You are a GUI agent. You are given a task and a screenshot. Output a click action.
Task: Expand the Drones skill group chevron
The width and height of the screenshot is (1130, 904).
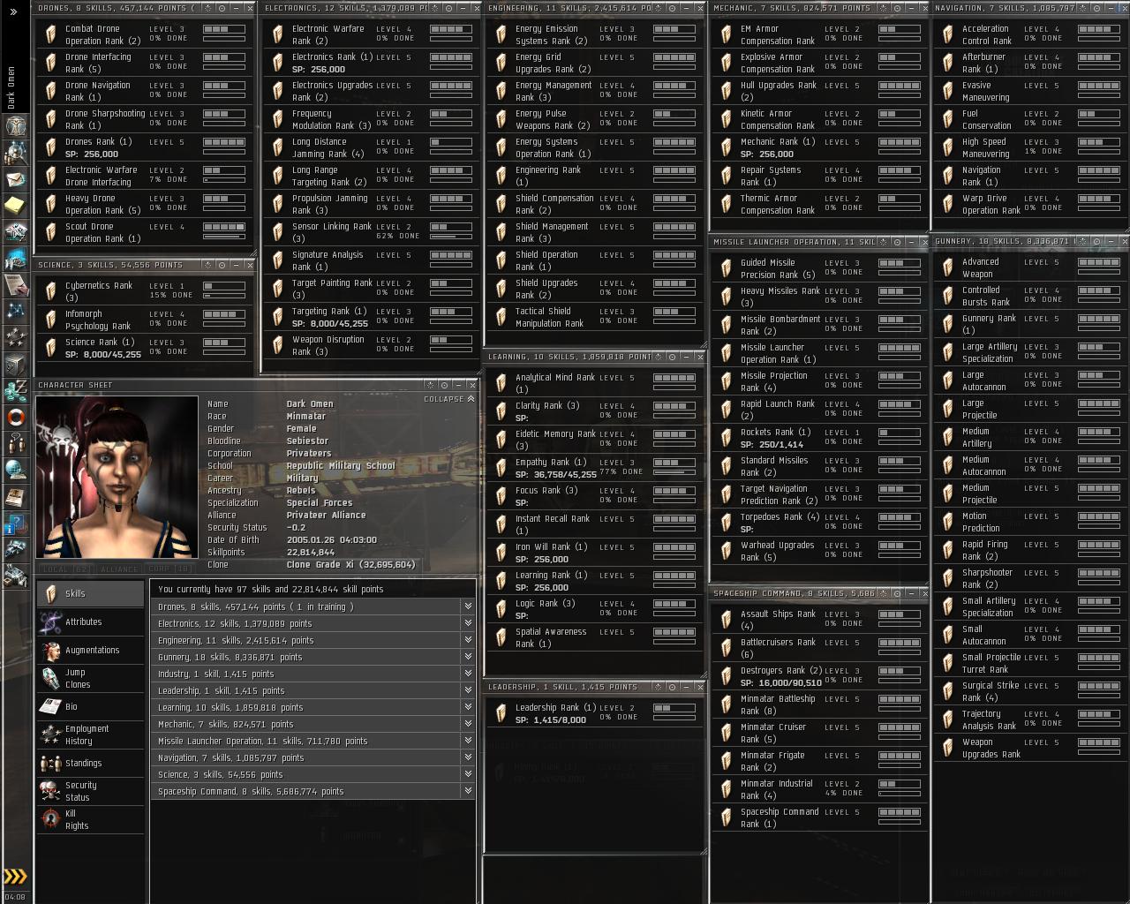468,606
